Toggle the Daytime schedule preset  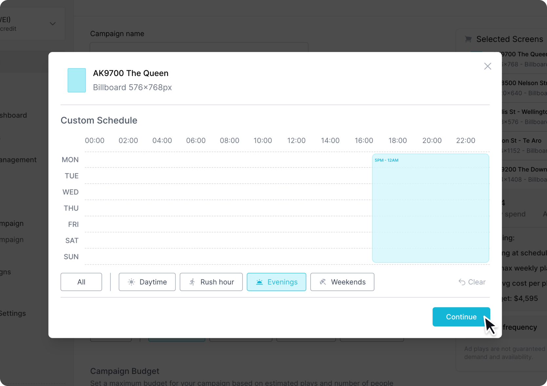[147, 282]
